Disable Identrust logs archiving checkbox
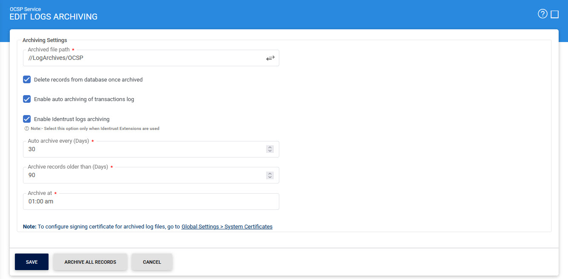The image size is (568, 279). [x=27, y=119]
